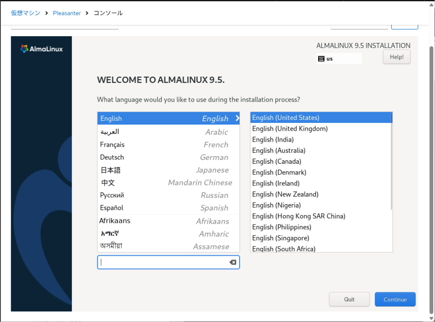Clear the language search field with backspace icon
The height and width of the screenshot is (322, 435).
[x=233, y=262]
